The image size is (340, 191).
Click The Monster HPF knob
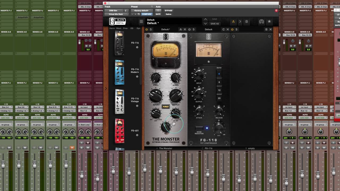click(x=156, y=114)
